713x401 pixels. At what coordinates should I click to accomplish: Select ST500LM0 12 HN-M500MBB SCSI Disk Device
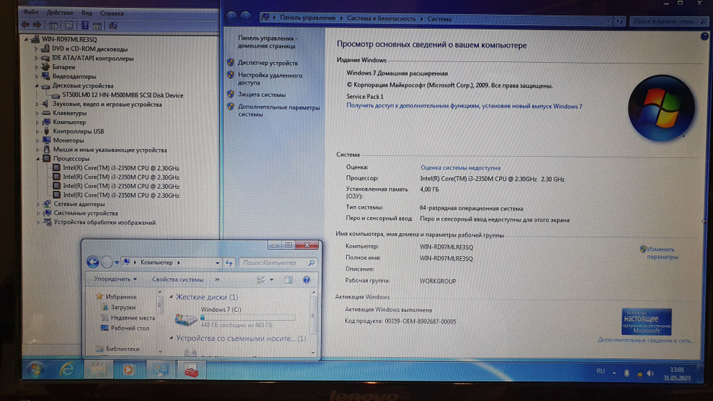click(123, 95)
